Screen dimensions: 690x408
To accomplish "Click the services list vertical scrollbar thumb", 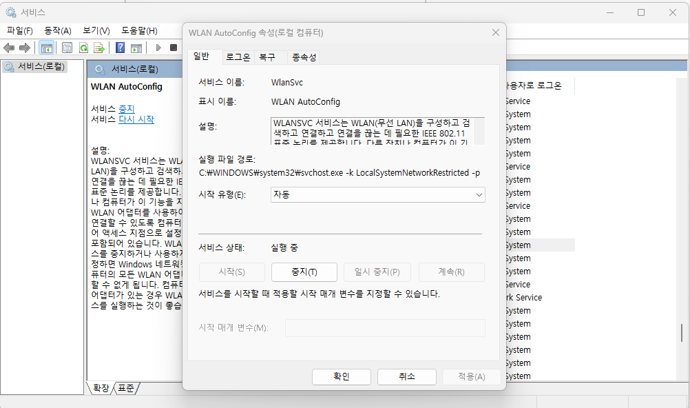I will 682,333.
